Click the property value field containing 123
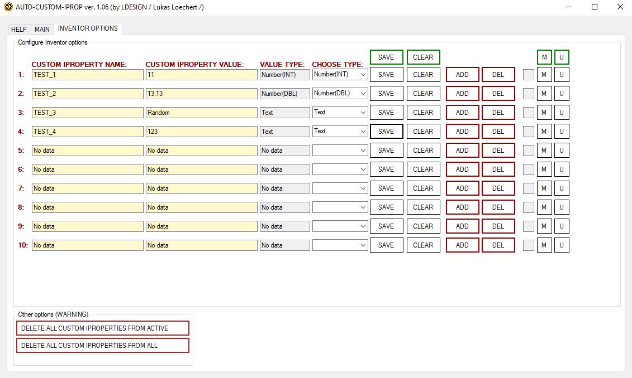632x378 pixels. coord(202,132)
